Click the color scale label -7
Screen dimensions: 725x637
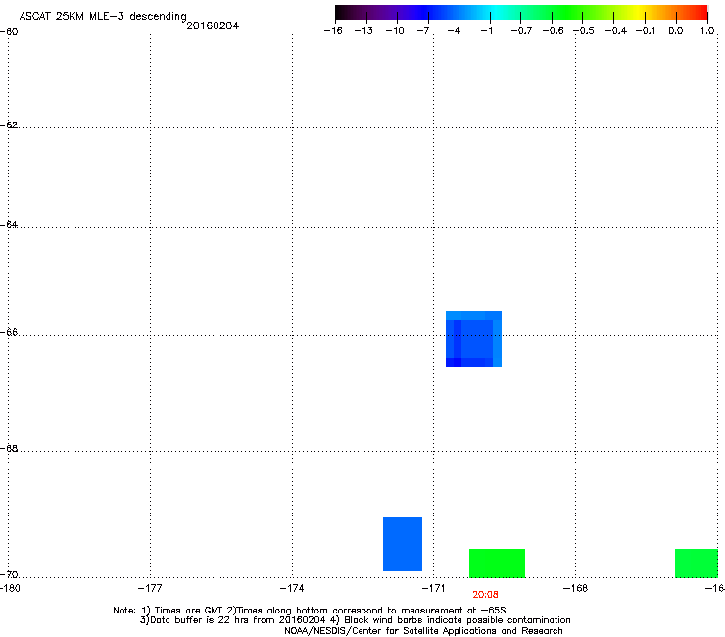pyautogui.click(x=423, y=31)
